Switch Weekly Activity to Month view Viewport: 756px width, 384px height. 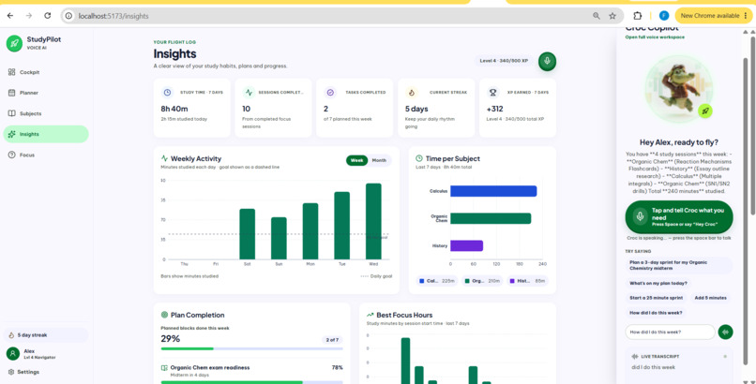point(379,160)
